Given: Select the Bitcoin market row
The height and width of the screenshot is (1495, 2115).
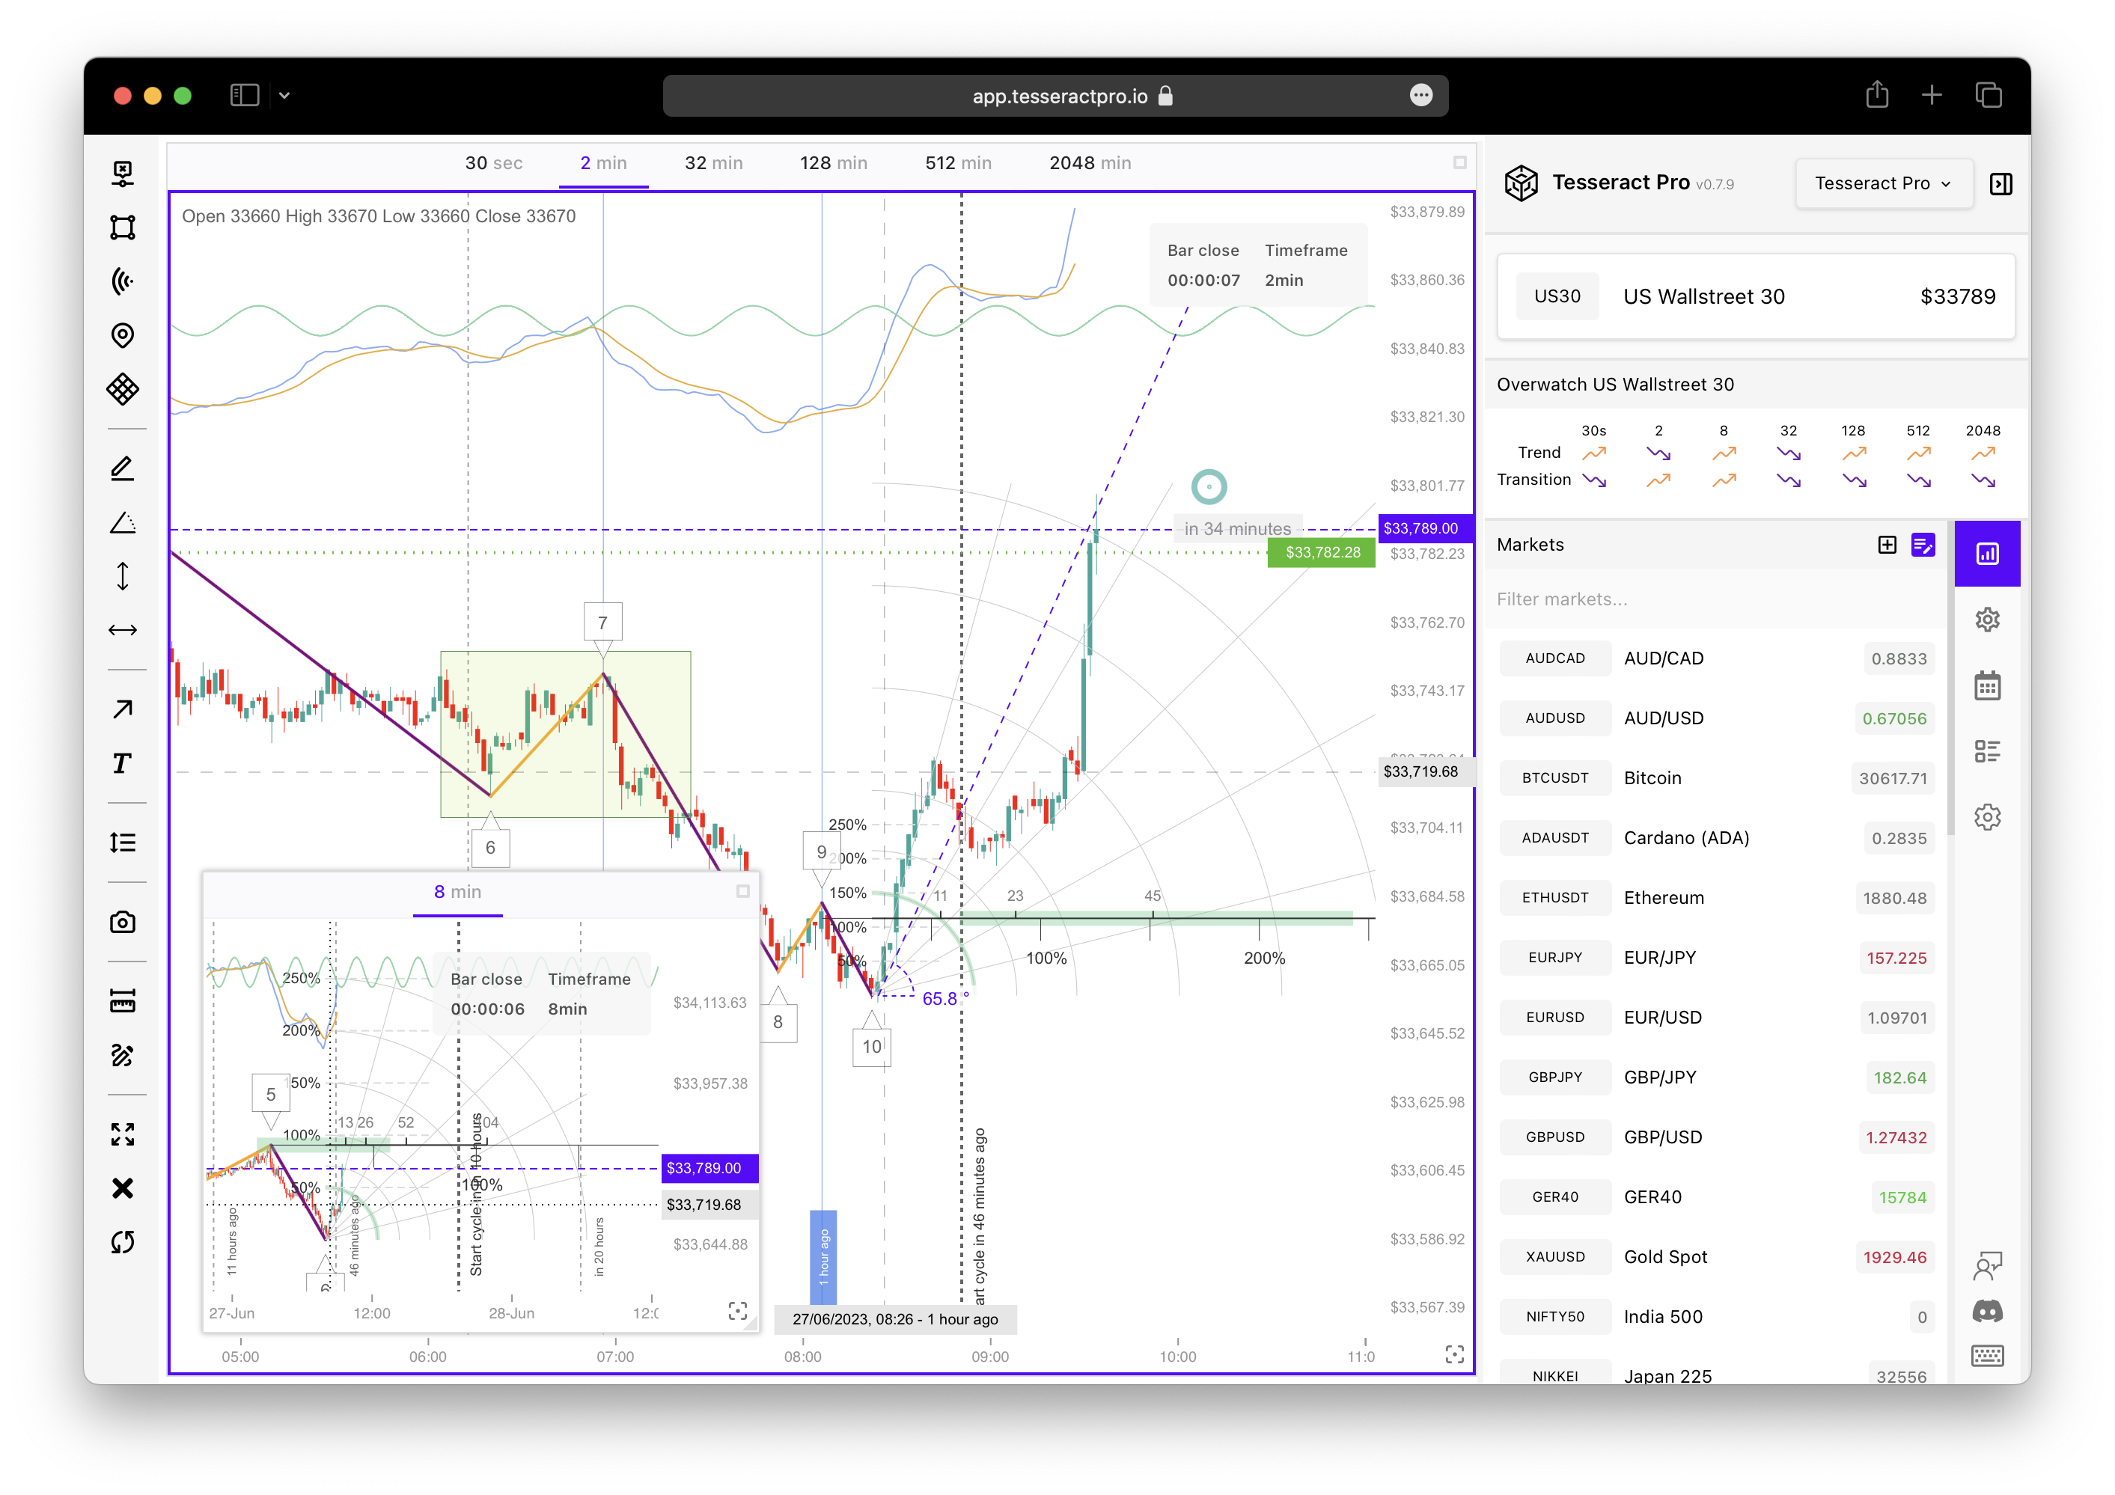Looking at the screenshot, I should click(1717, 778).
